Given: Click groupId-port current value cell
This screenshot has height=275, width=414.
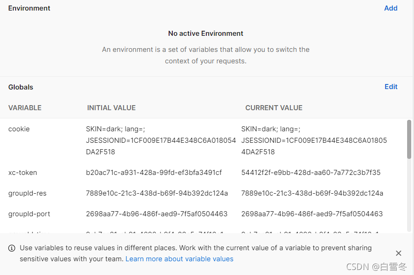Looking at the screenshot, I should click(x=312, y=214).
